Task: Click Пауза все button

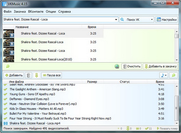Action: (x=52, y=75)
